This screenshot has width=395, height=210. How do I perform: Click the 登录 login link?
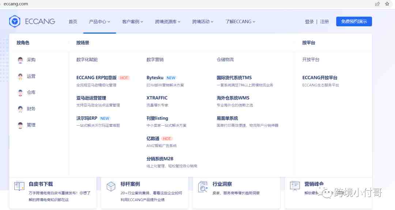pos(309,22)
